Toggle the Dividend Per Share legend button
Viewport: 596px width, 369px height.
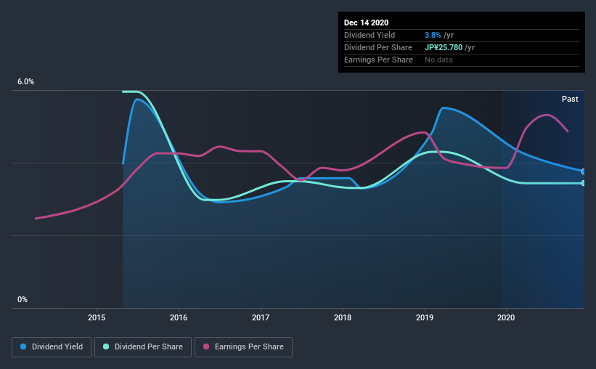pos(143,347)
